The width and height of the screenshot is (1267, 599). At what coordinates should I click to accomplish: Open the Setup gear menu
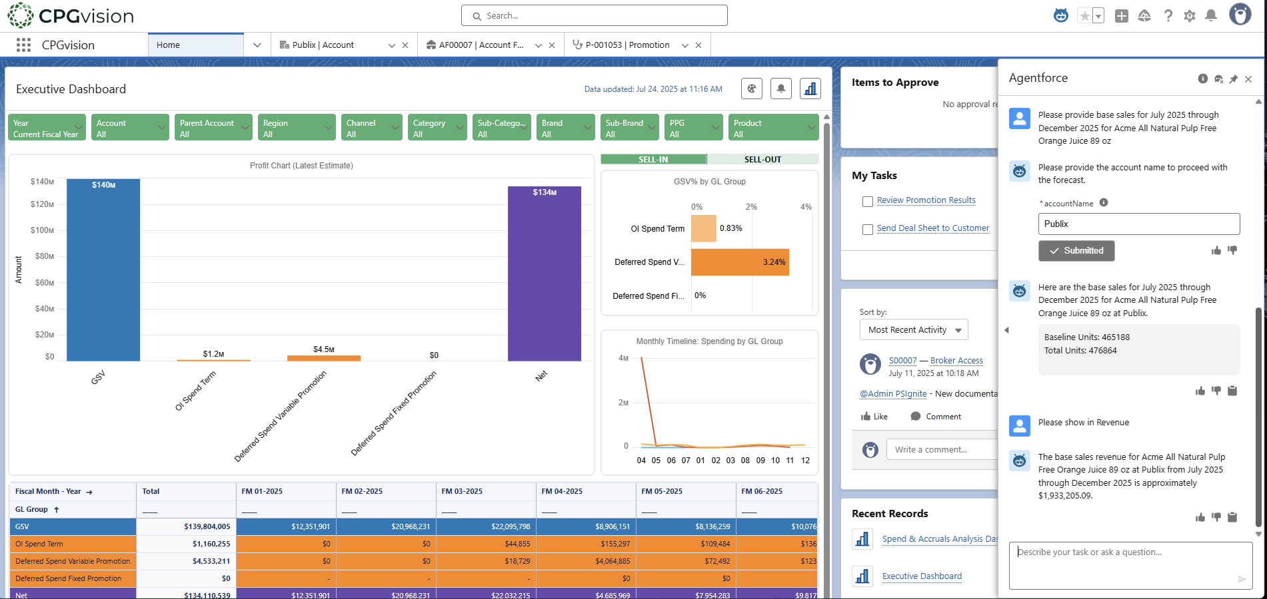pos(1190,16)
